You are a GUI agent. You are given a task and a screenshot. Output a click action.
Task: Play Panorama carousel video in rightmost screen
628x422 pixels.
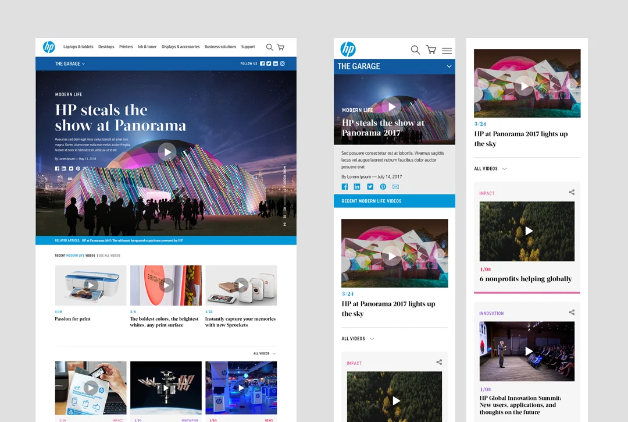pos(524,86)
